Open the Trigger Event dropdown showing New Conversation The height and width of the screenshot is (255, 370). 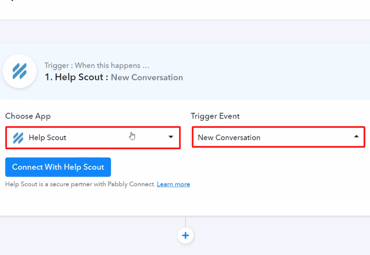[278, 137]
